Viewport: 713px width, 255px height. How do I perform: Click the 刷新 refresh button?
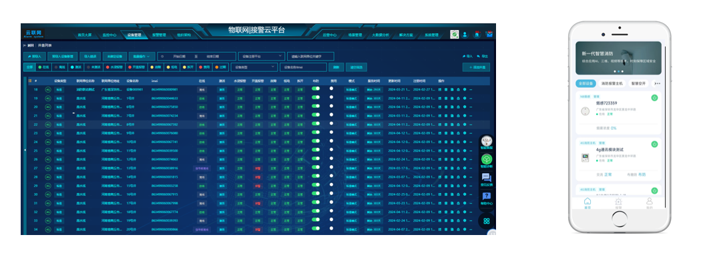tap(336, 67)
